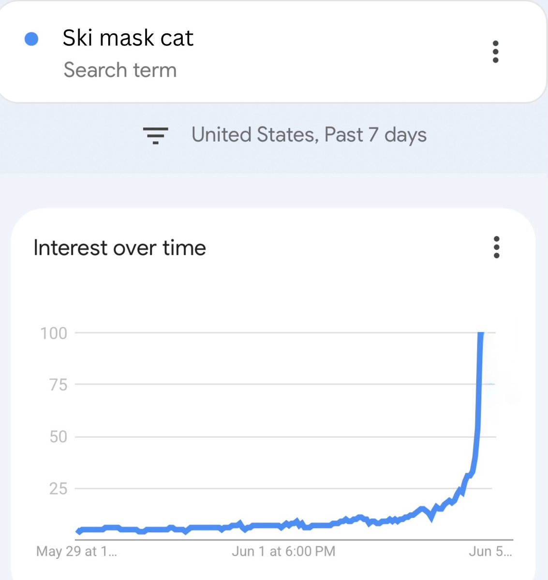Open the Interest over time card options menu

click(496, 247)
